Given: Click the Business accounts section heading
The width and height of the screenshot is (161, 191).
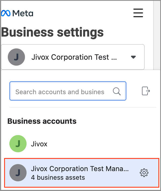Looking at the screenshot, I should coord(42,121).
